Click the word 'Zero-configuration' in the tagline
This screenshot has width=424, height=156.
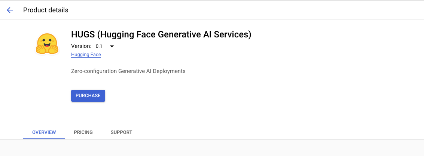tap(94, 71)
